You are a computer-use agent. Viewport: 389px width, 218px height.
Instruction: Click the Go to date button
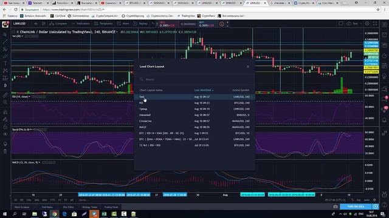(x=84, y=200)
